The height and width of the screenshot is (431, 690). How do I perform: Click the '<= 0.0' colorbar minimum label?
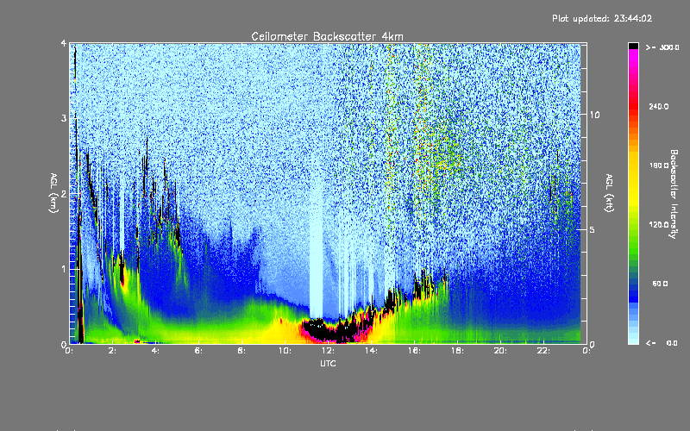pyautogui.click(x=662, y=343)
